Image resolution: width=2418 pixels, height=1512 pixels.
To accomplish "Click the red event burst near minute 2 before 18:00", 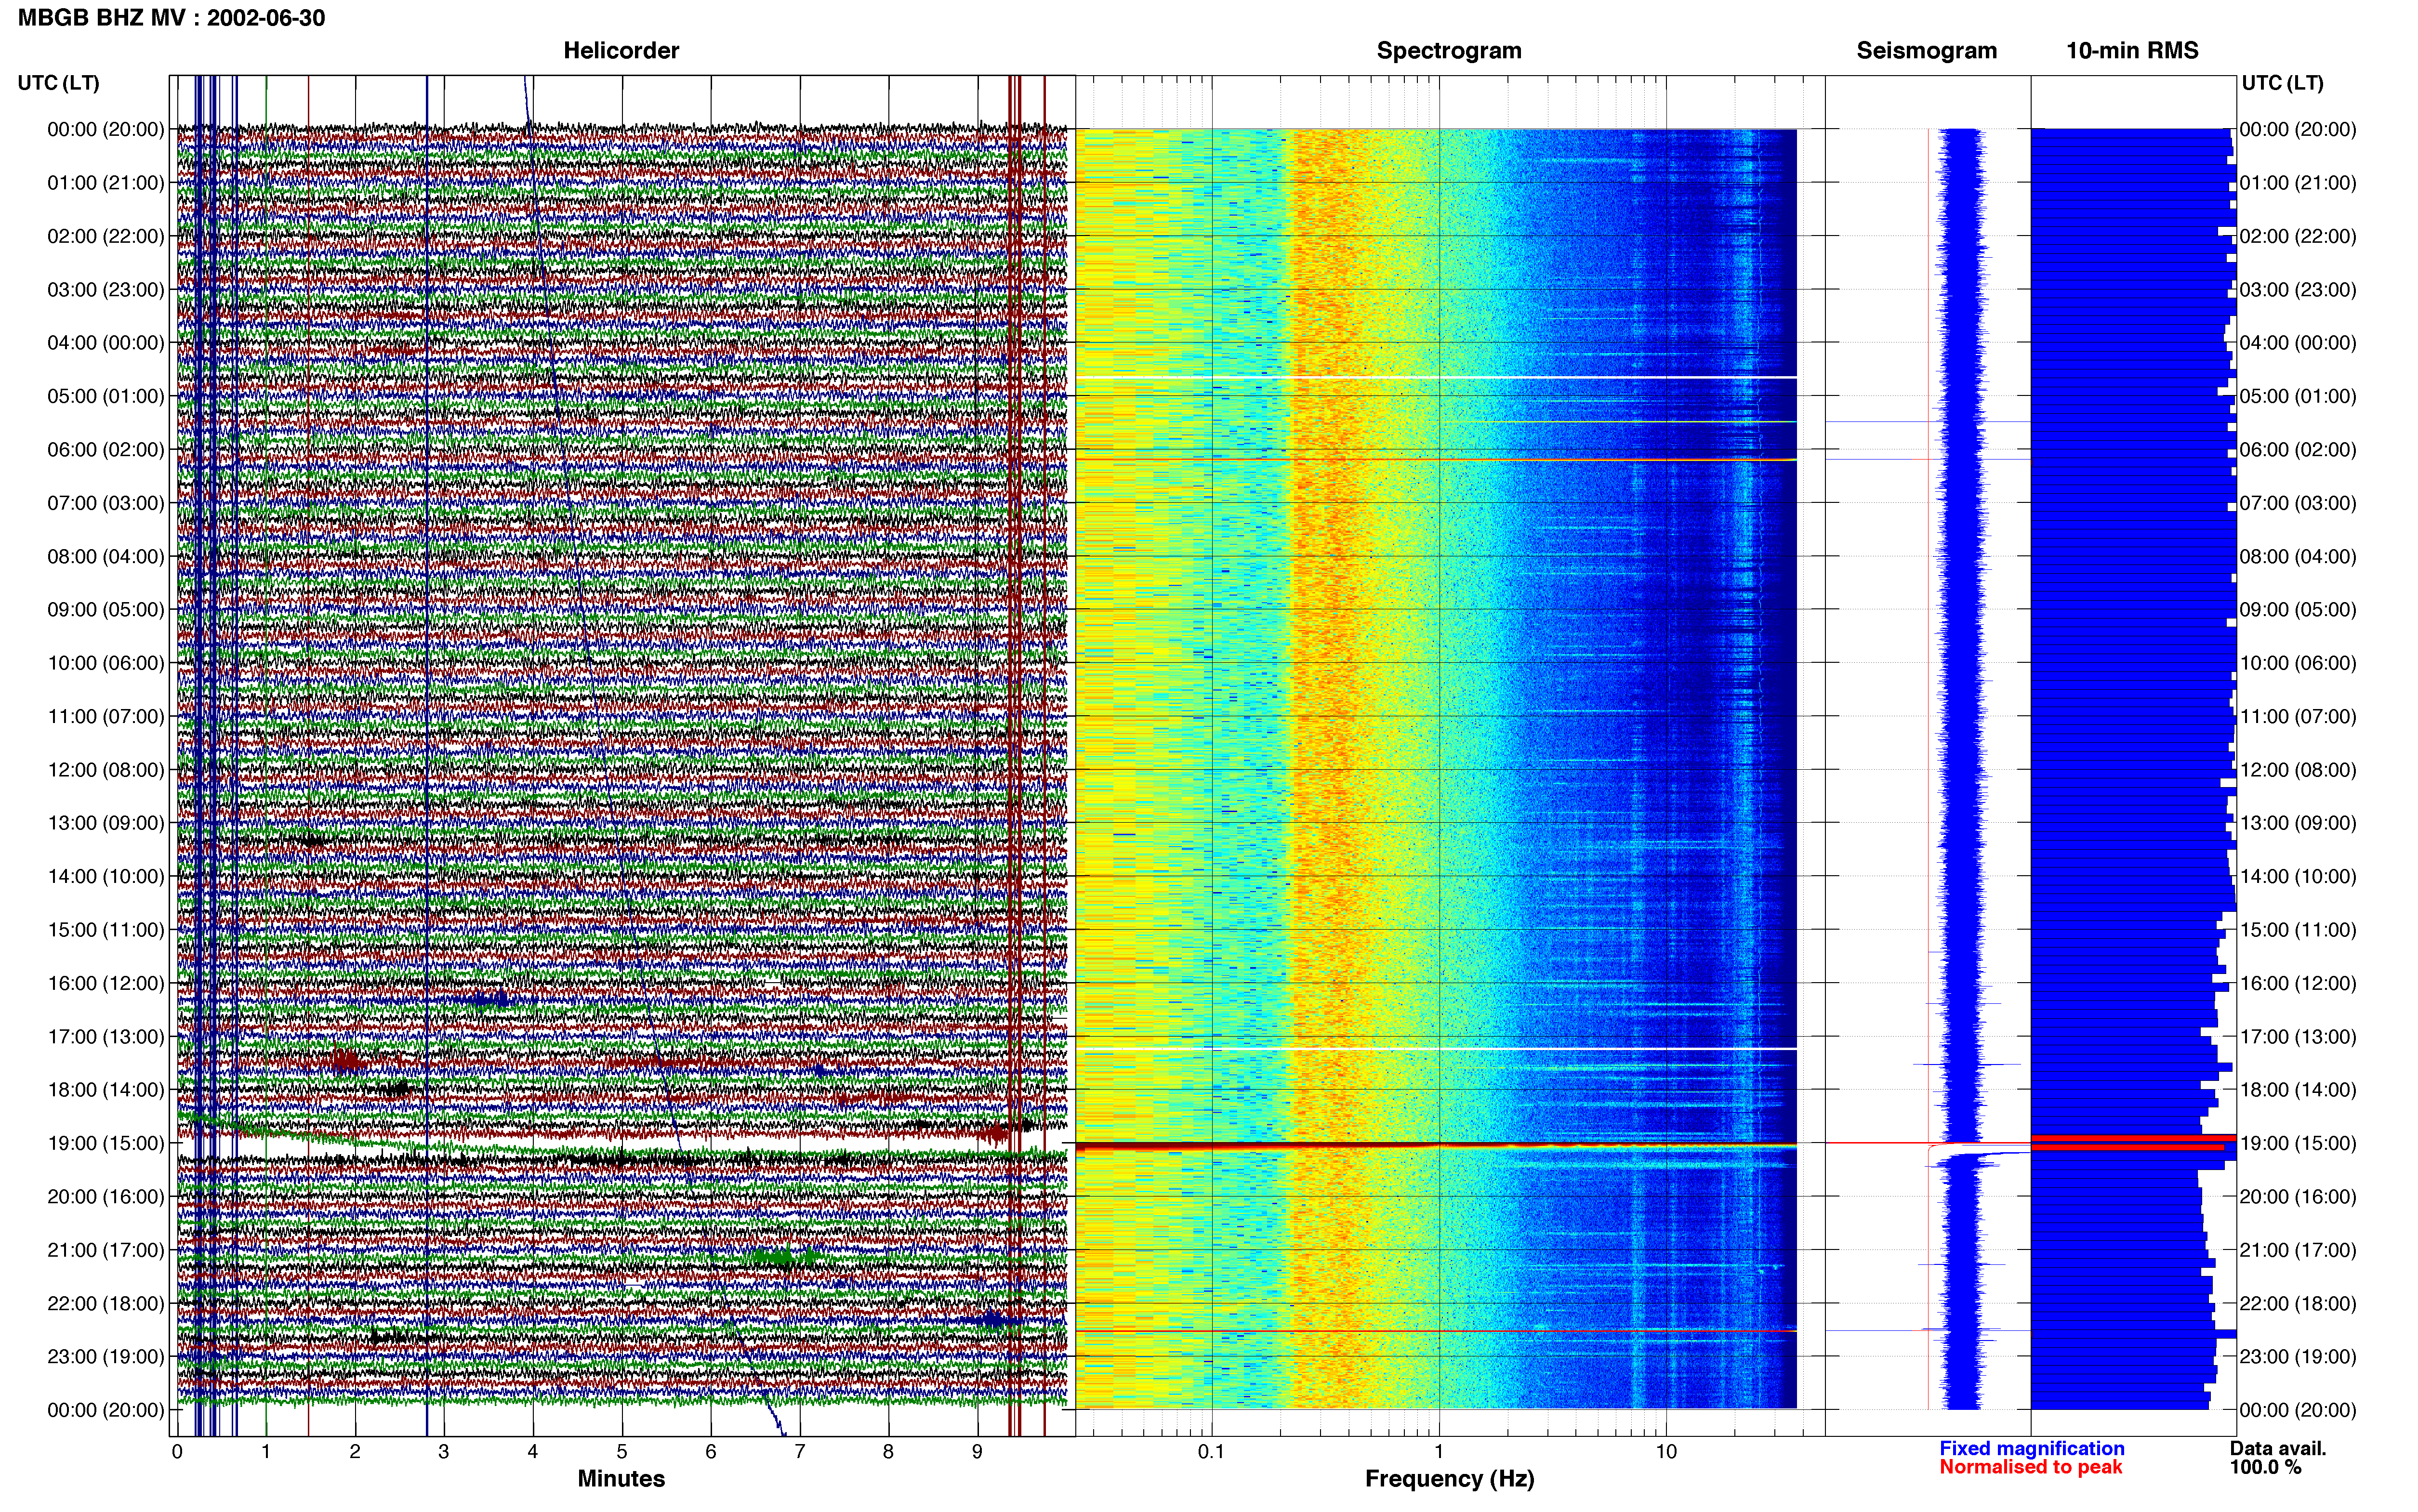I will tap(347, 1061).
